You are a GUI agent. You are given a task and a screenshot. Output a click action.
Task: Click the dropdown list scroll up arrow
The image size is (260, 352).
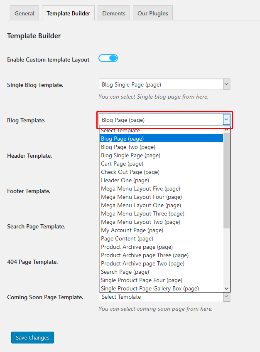coord(227,129)
